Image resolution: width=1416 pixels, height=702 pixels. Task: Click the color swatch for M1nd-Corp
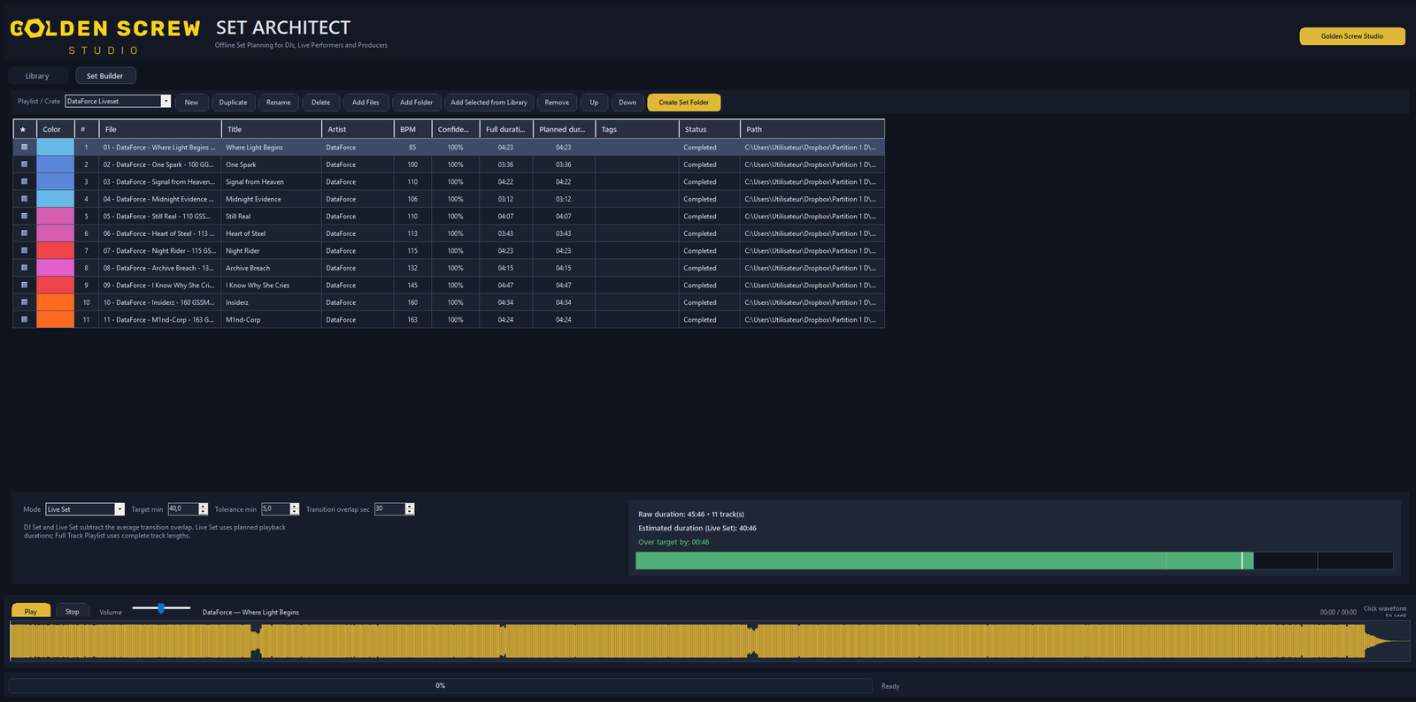[x=55, y=320]
